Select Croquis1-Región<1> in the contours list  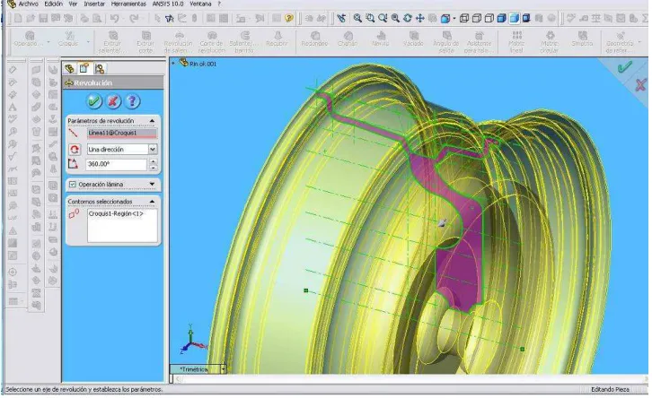(116, 213)
